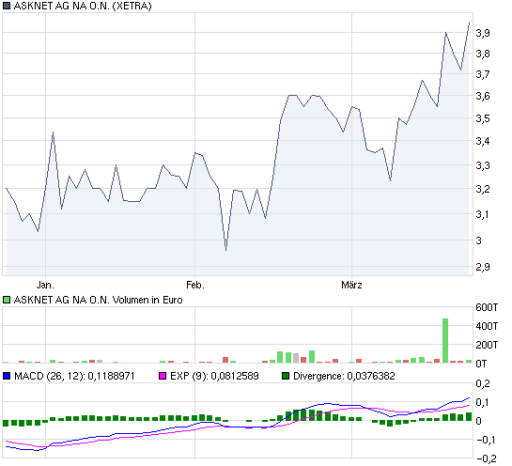Viewport: 512px width, 466px height.
Task: Click the tallest green volume bar in March
Action: (445, 341)
